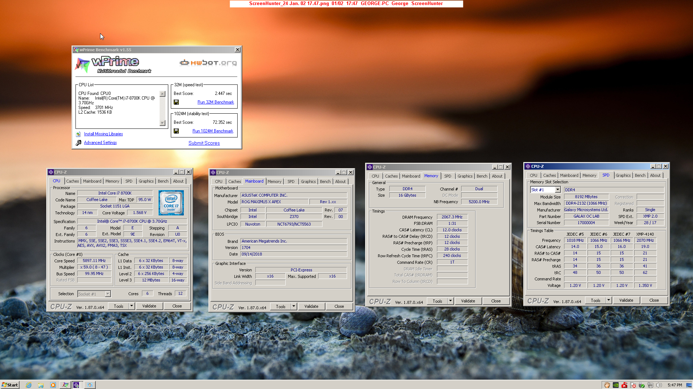Image resolution: width=693 pixels, height=389 pixels.
Task: Click the floppy save icon beside the 32M score
Action: [176, 102]
